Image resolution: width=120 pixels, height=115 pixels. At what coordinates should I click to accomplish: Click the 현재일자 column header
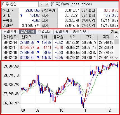[10, 37]
